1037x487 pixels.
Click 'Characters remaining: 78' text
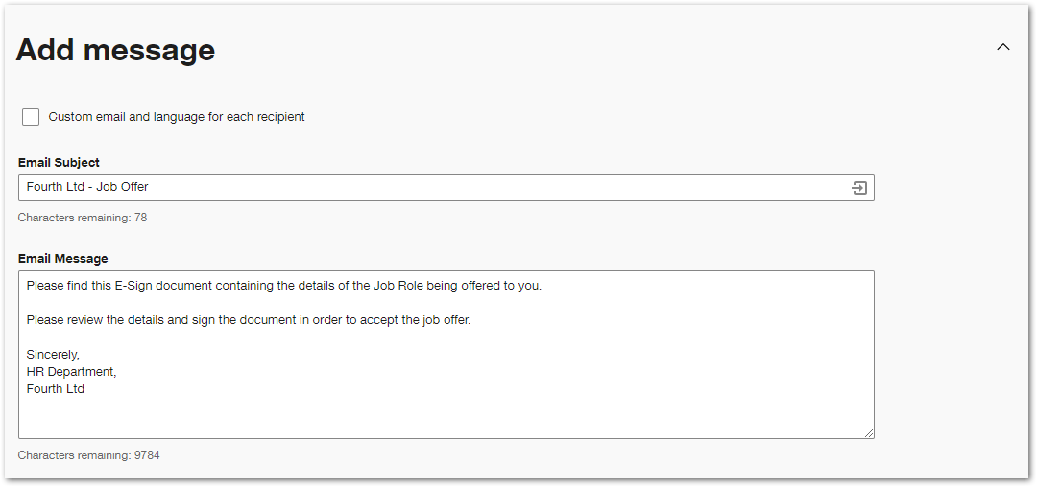point(83,217)
